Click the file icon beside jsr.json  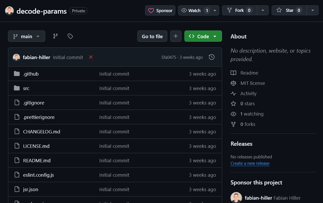[x=17, y=189]
